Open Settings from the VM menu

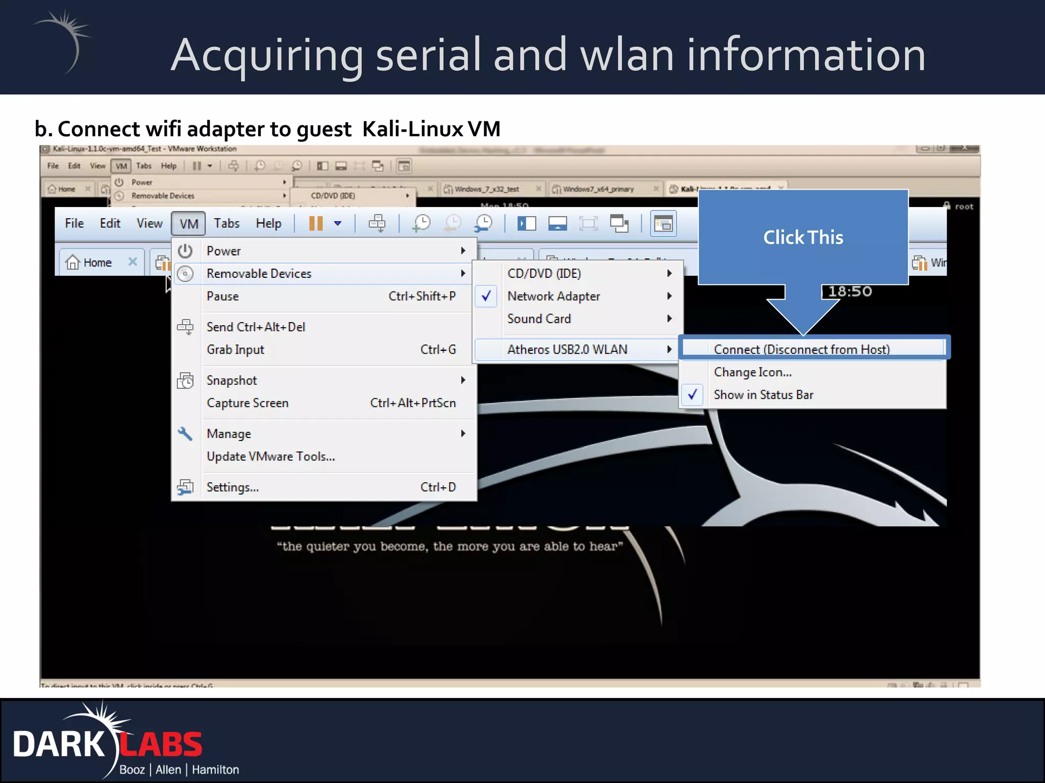coord(325,487)
